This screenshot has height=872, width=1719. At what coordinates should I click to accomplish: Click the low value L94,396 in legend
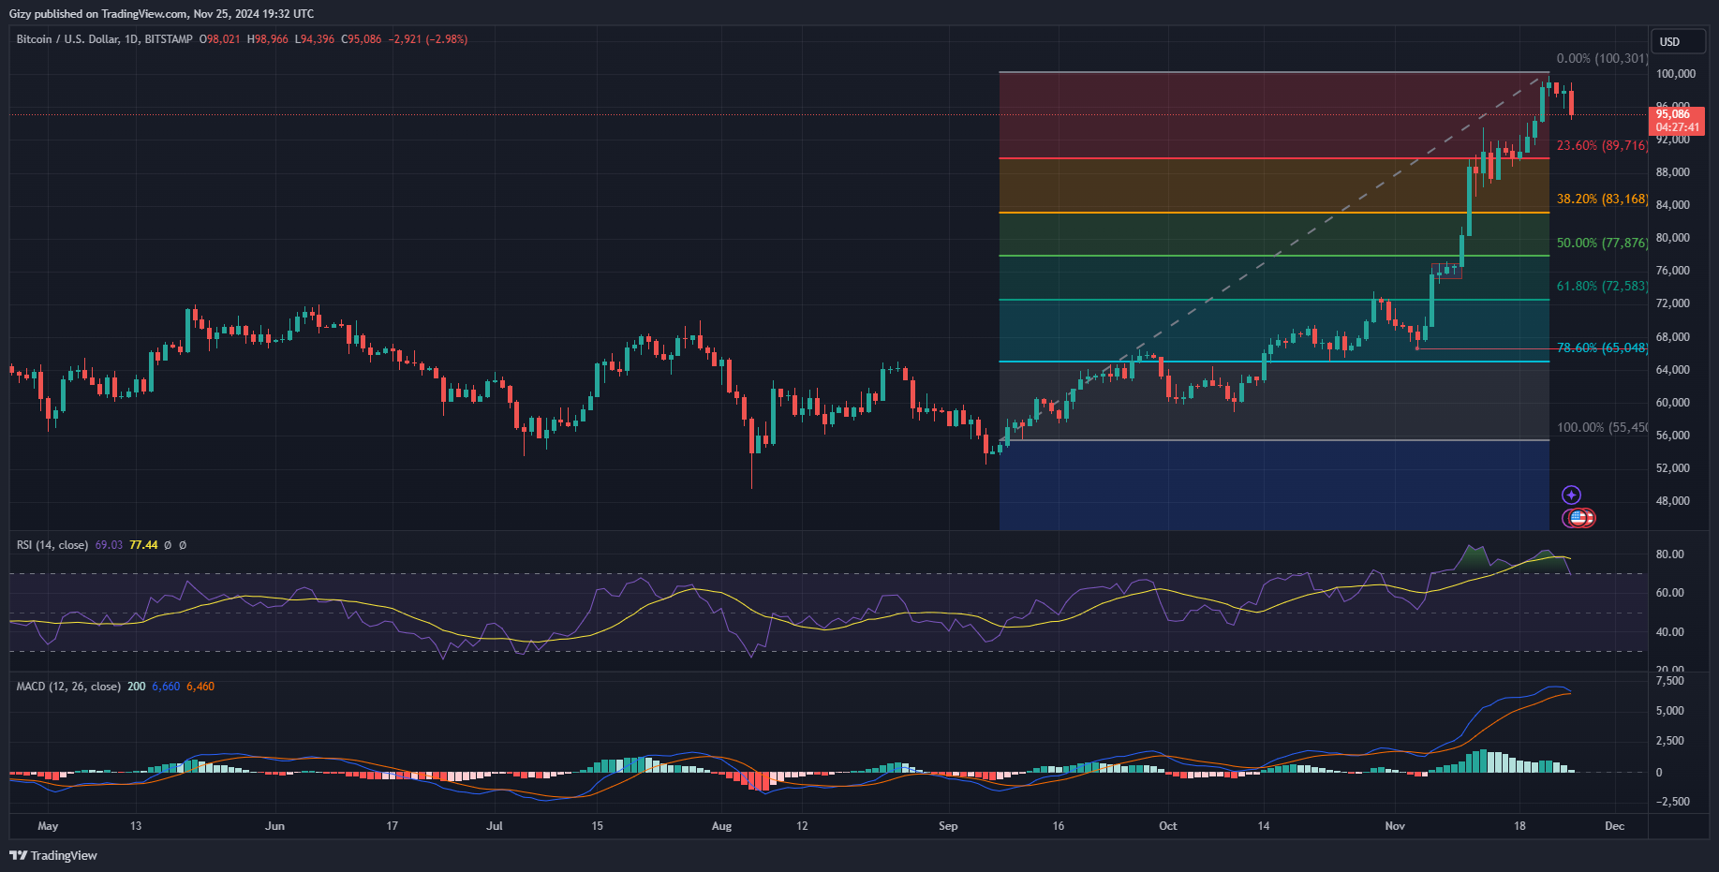click(x=314, y=39)
